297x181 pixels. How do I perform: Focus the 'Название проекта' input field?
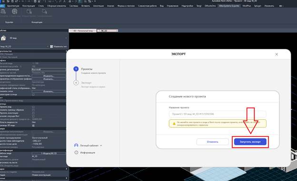pyautogui.click(x=218, y=114)
